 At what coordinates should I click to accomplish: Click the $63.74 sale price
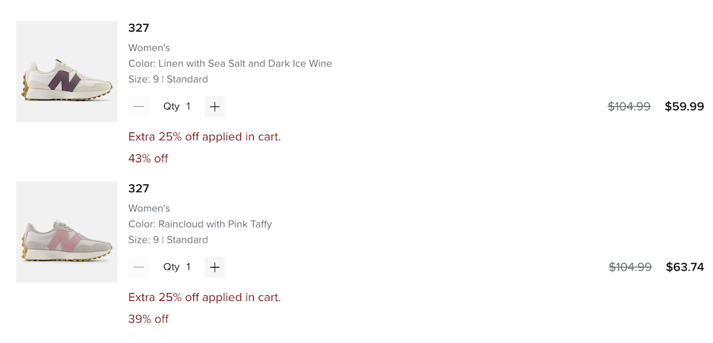684,268
